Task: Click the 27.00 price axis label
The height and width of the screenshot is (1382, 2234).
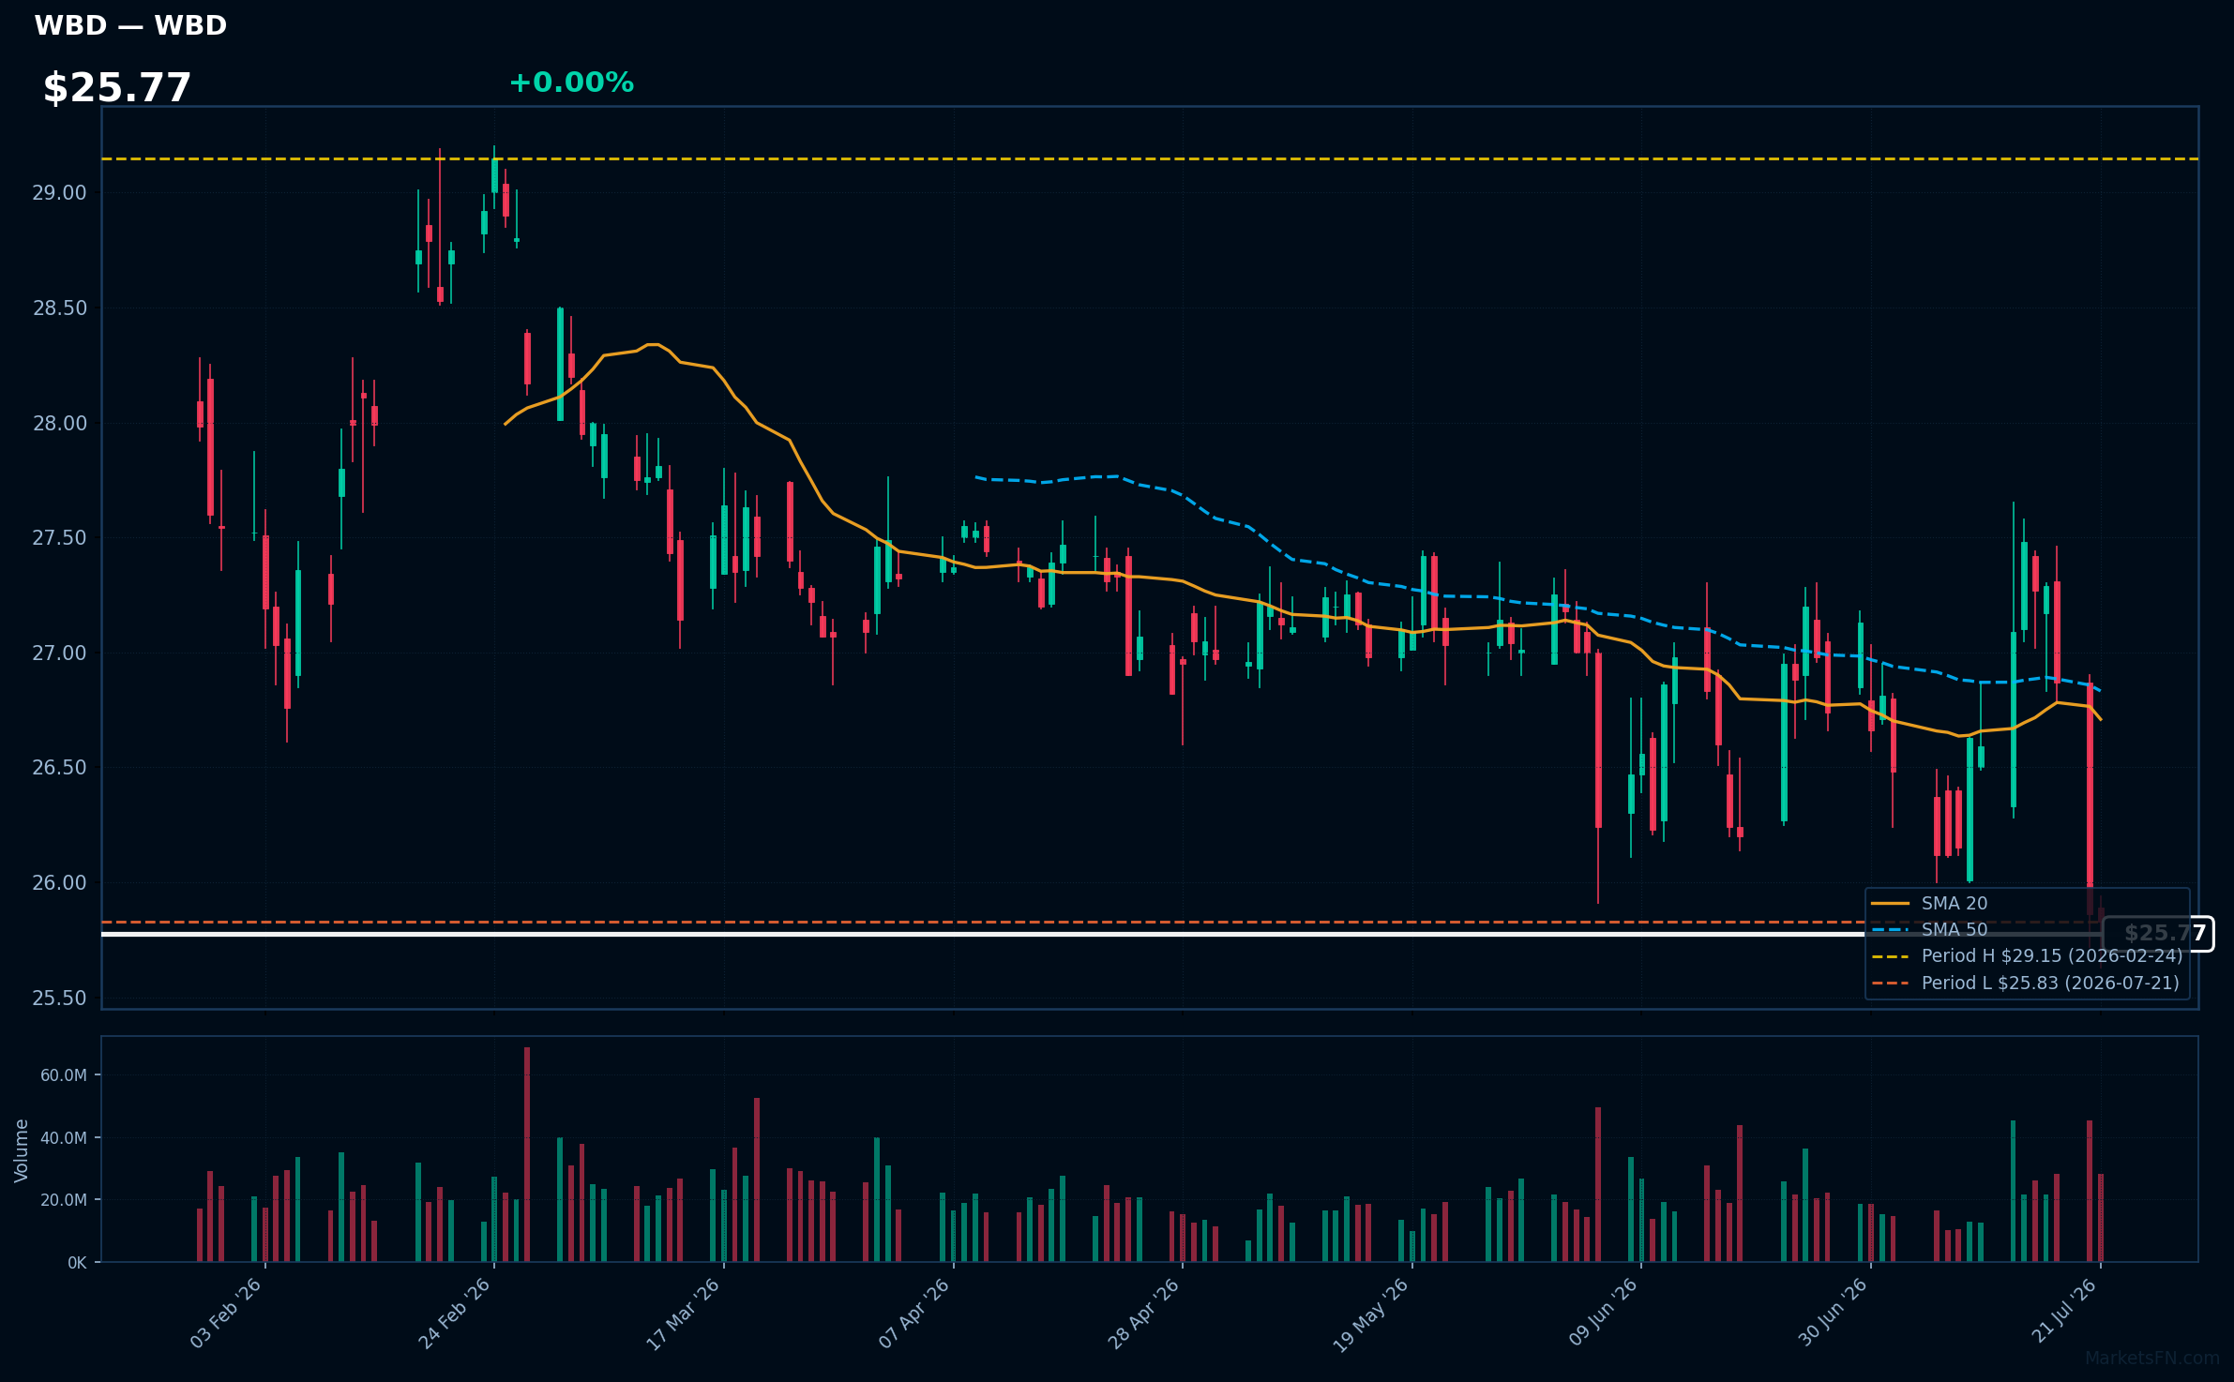Action: (59, 653)
